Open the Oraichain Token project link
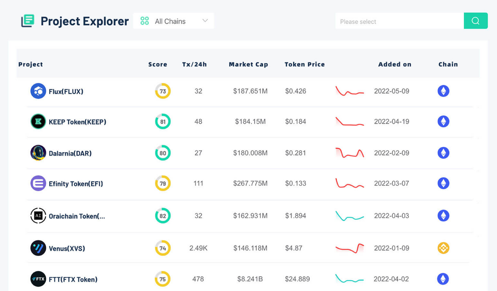The image size is (497, 291). (77, 216)
